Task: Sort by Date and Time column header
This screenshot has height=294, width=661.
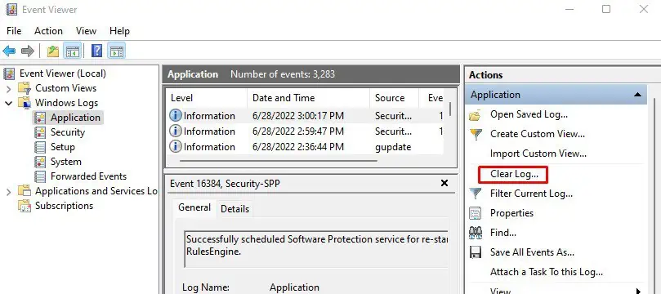Action: pos(308,98)
